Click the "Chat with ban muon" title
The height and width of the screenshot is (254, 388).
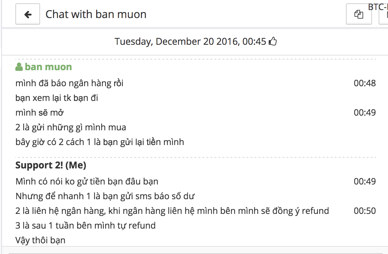tap(96, 14)
